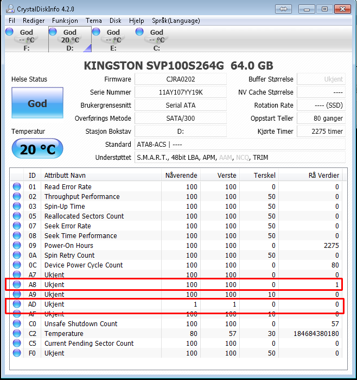Screen dimensions: 357x380
Task: Click the blue status orb for drive F:
Action: [10, 32]
